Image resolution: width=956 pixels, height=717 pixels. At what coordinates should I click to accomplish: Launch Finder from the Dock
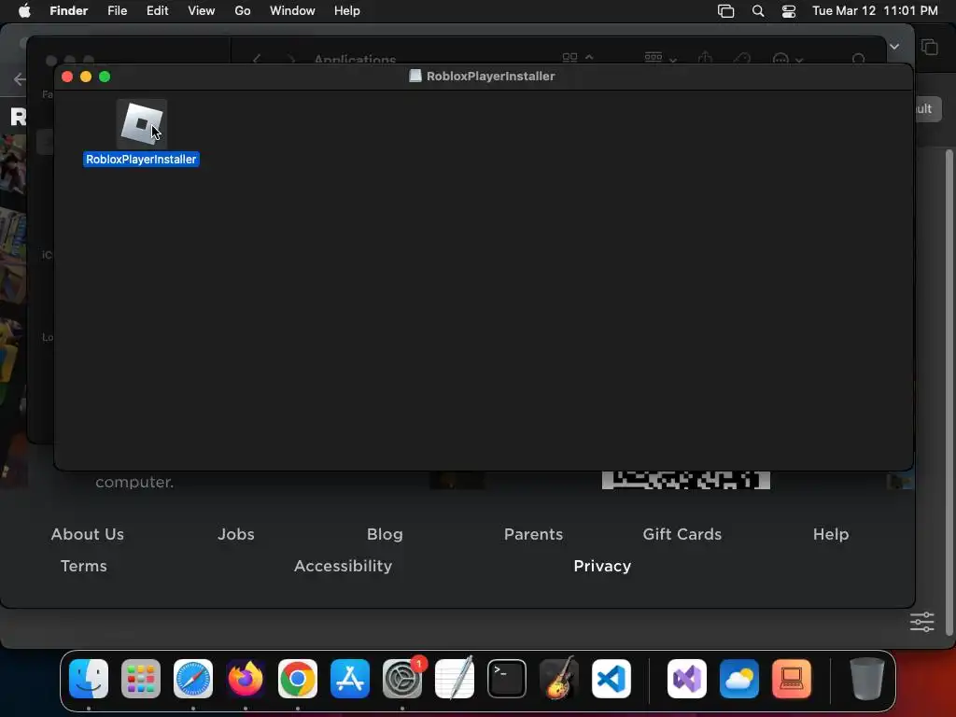89,679
